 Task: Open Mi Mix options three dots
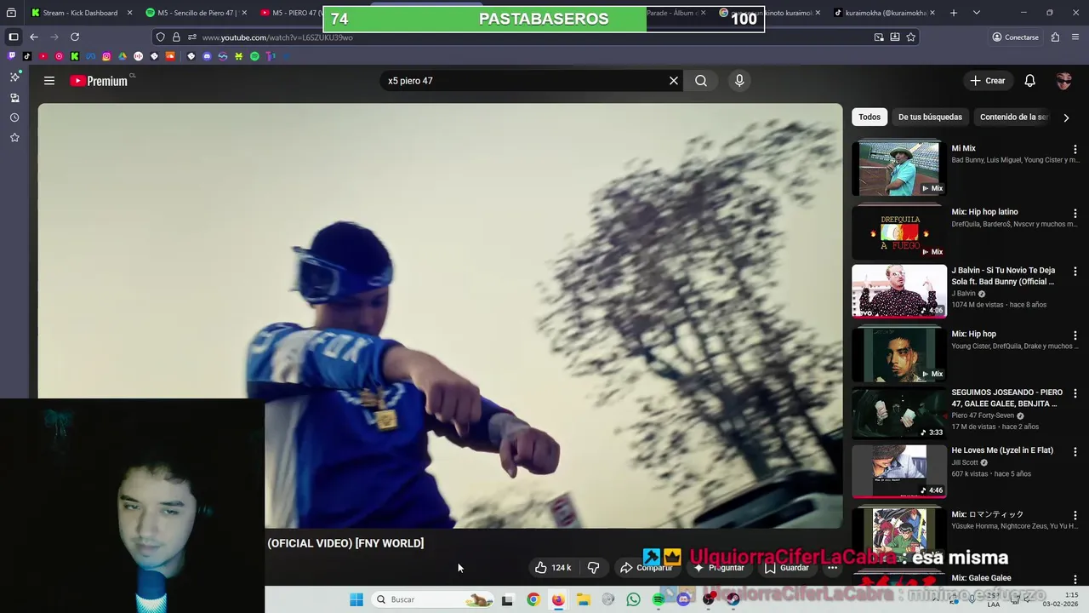point(1075,149)
